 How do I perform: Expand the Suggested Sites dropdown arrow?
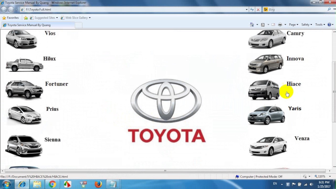[57, 18]
